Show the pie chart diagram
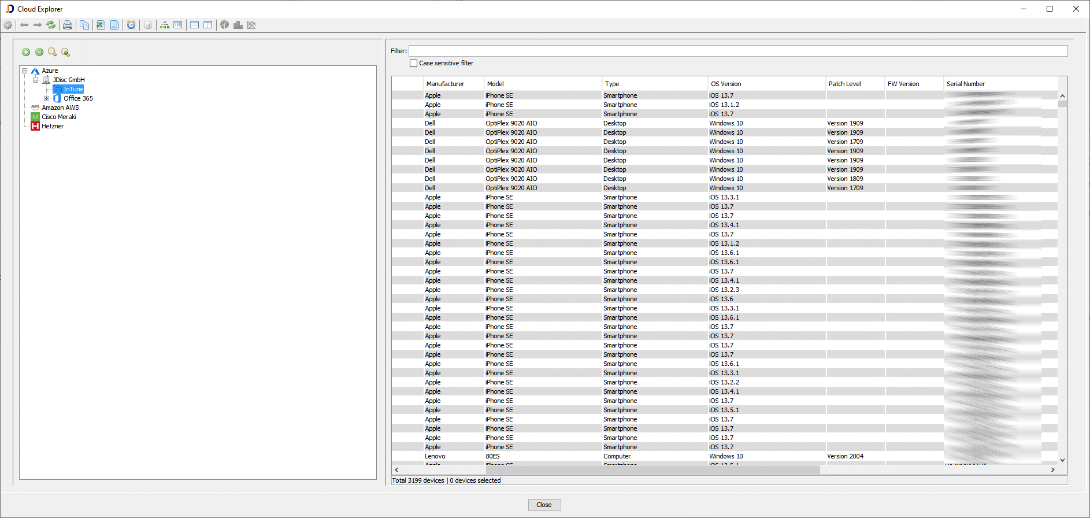The image size is (1090, 518). [224, 25]
